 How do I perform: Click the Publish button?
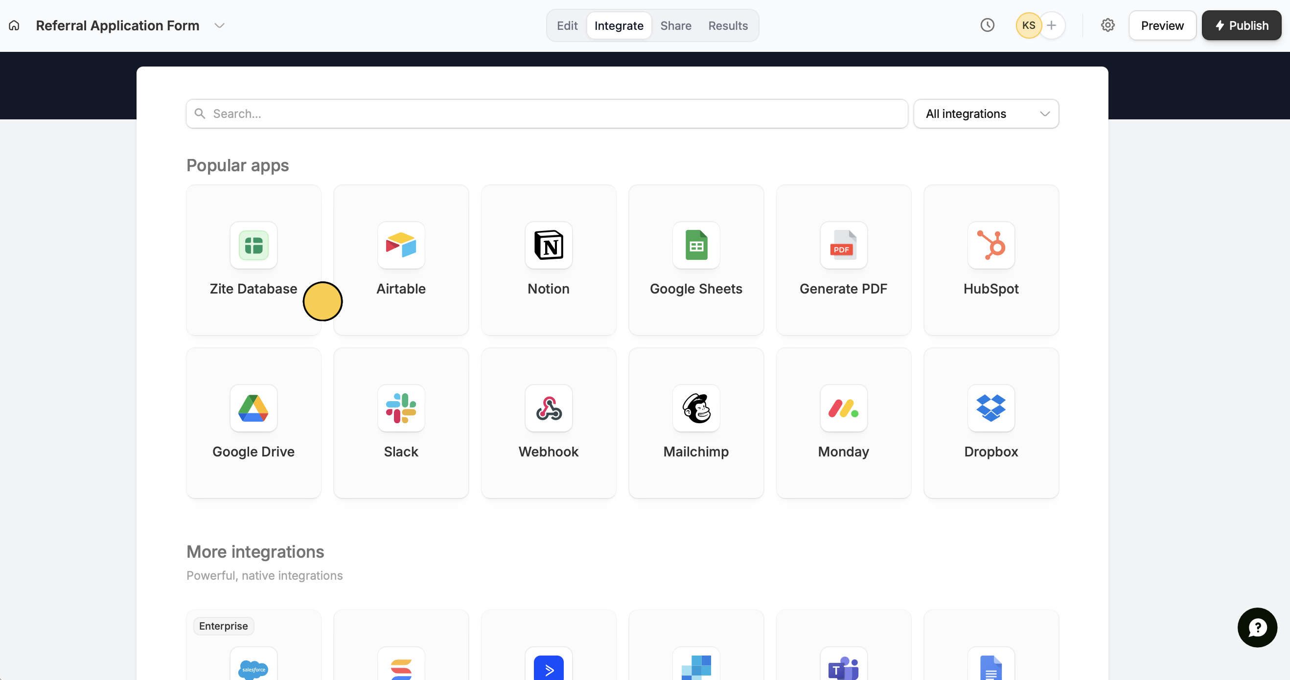point(1241,25)
